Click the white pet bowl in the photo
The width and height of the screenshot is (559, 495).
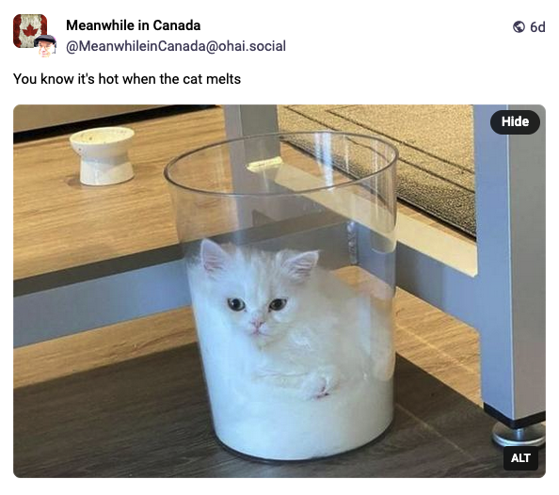click(103, 155)
